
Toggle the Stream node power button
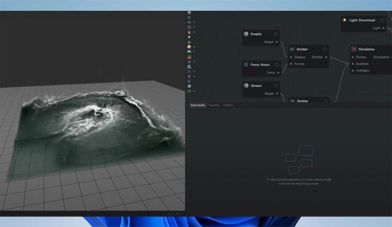tap(276, 85)
